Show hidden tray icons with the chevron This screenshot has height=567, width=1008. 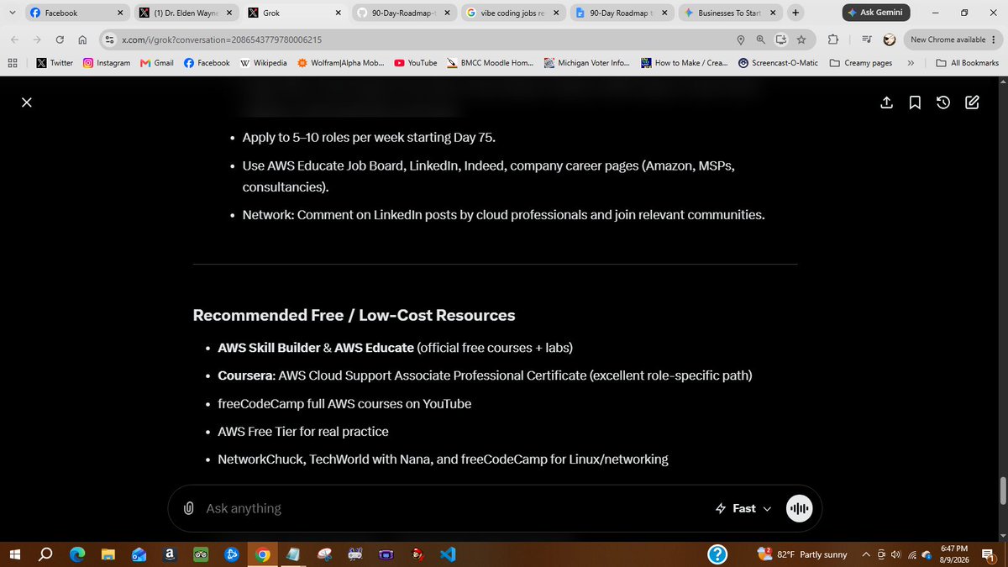coord(866,554)
